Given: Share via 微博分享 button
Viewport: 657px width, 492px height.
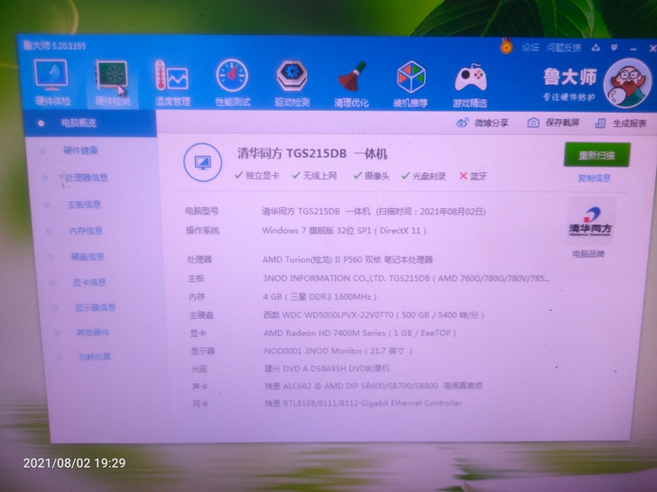Looking at the screenshot, I should (x=482, y=123).
